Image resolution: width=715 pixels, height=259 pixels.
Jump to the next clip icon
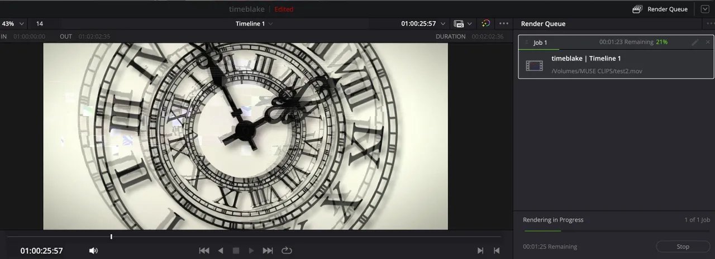(480, 251)
